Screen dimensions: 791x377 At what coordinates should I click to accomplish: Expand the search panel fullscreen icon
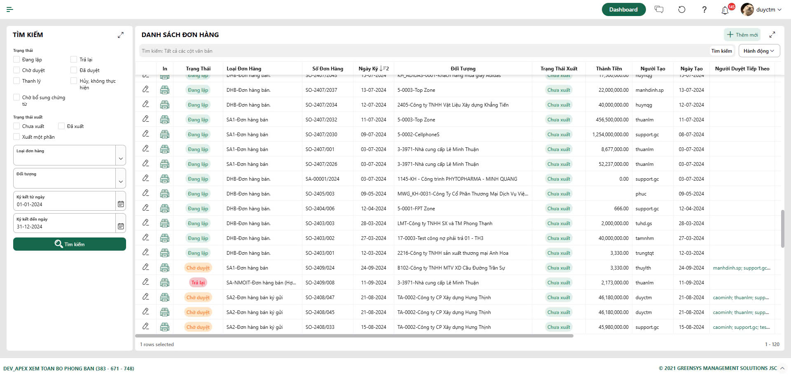tap(121, 35)
